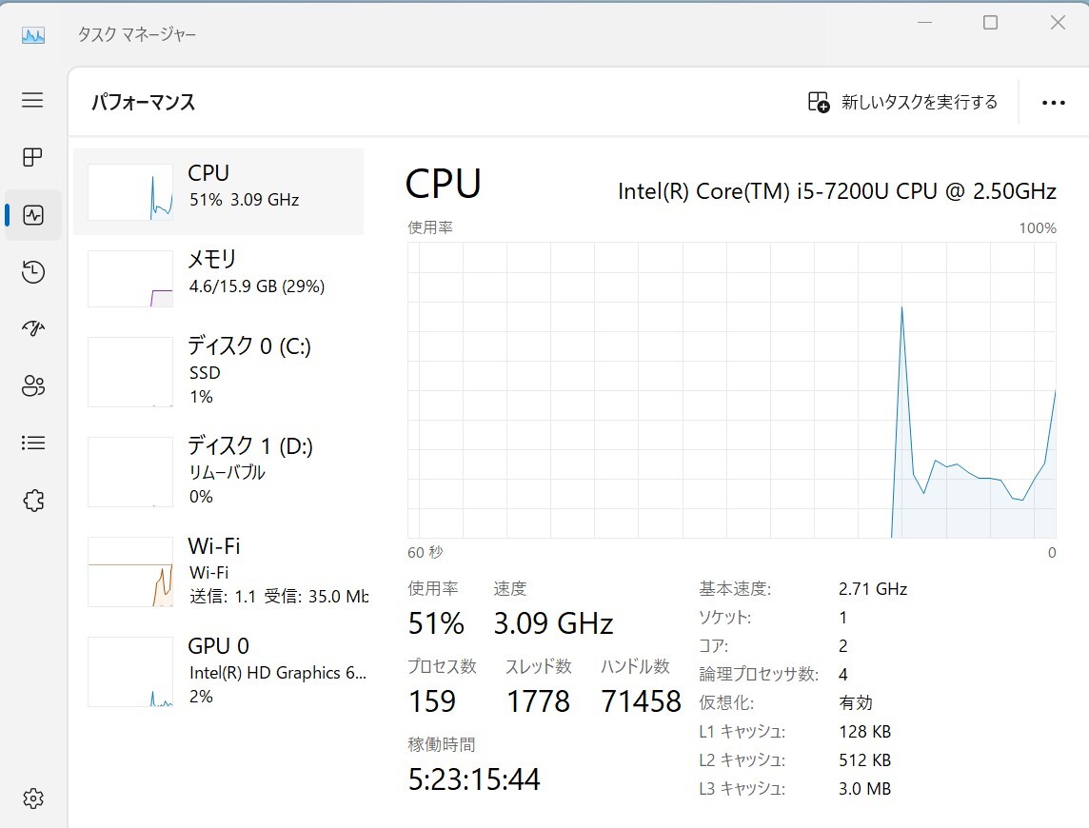The height and width of the screenshot is (828, 1089).
Task: Open the Users page icon
Action: point(32,385)
